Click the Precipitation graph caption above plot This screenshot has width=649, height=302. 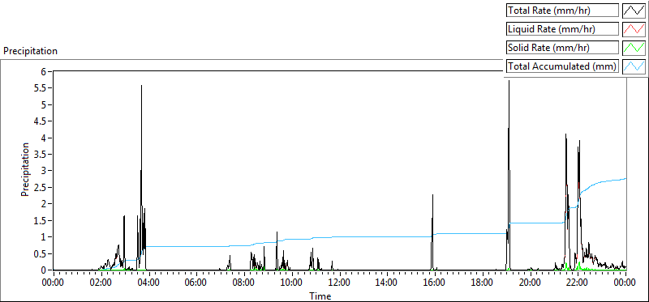pos(30,51)
